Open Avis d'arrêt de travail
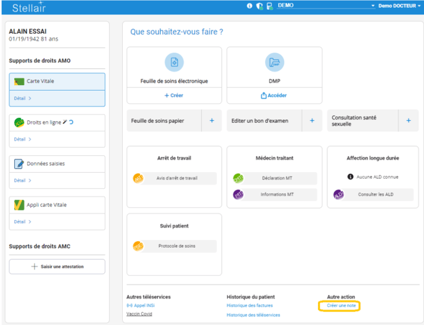This screenshot has height=325, width=424. tap(174, 178)
